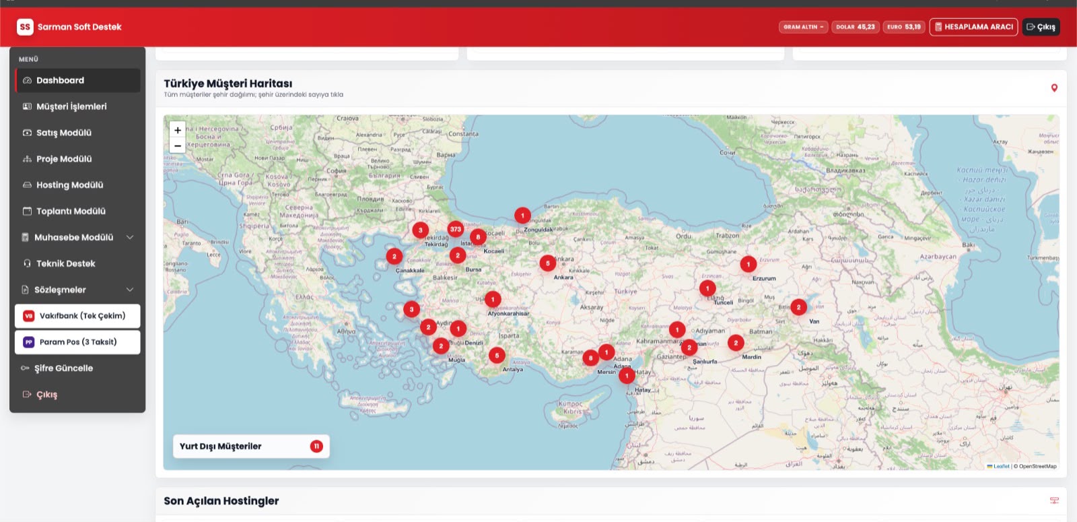1077x522 pixels.
Task: Click the 1 marker near Tunceli
Action: 707,289
